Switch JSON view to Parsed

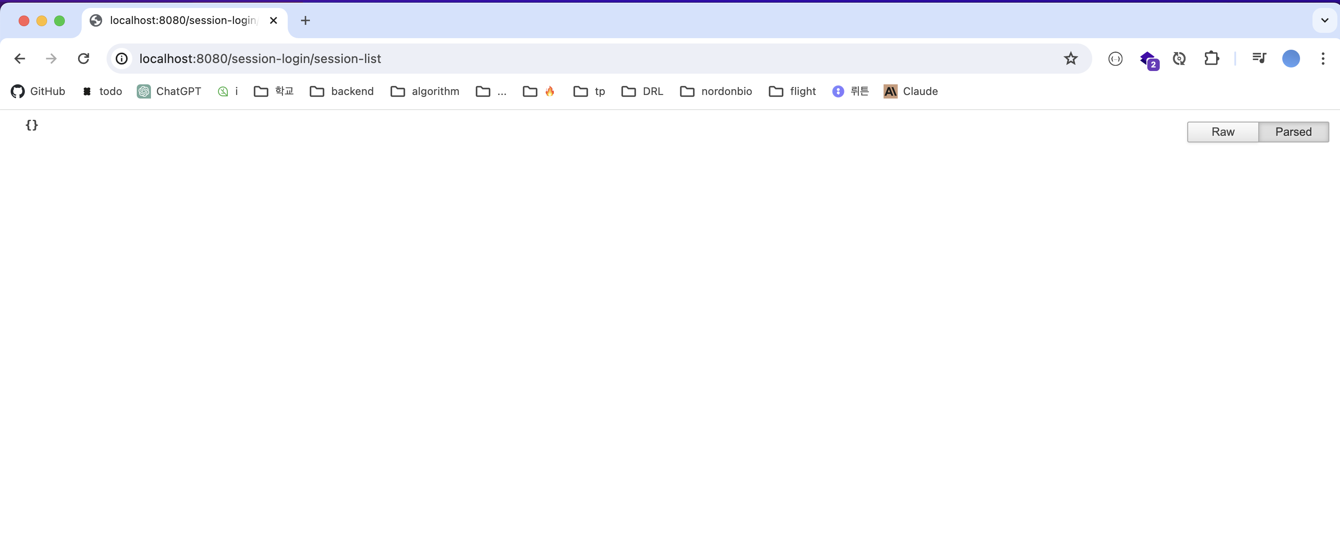[1293, 131]
